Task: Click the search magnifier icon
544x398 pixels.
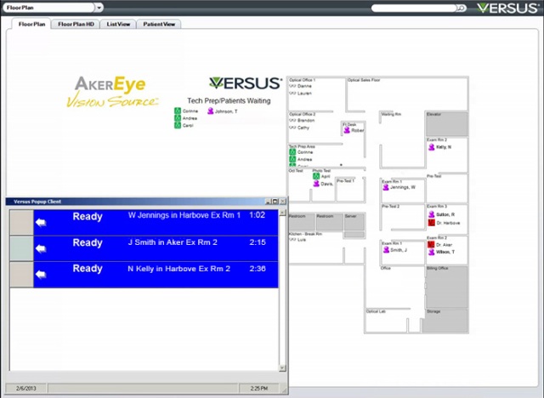Action: pos(462,8)
